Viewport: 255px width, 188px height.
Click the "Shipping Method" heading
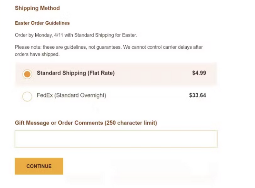pos(37,8)
